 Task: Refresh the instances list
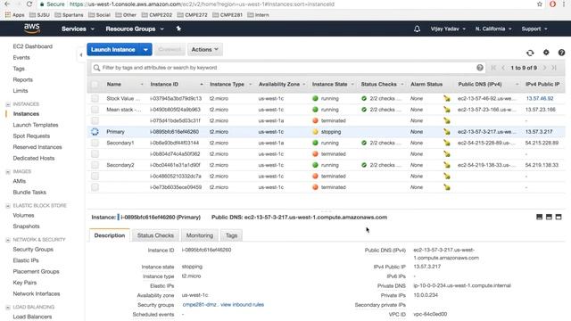530,53
